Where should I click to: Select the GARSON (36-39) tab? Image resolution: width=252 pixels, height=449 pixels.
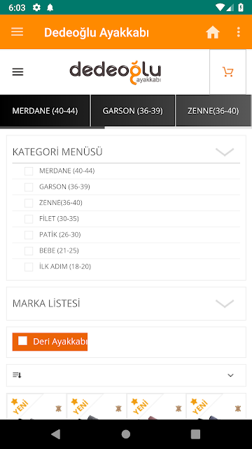(x=132, y=111)
